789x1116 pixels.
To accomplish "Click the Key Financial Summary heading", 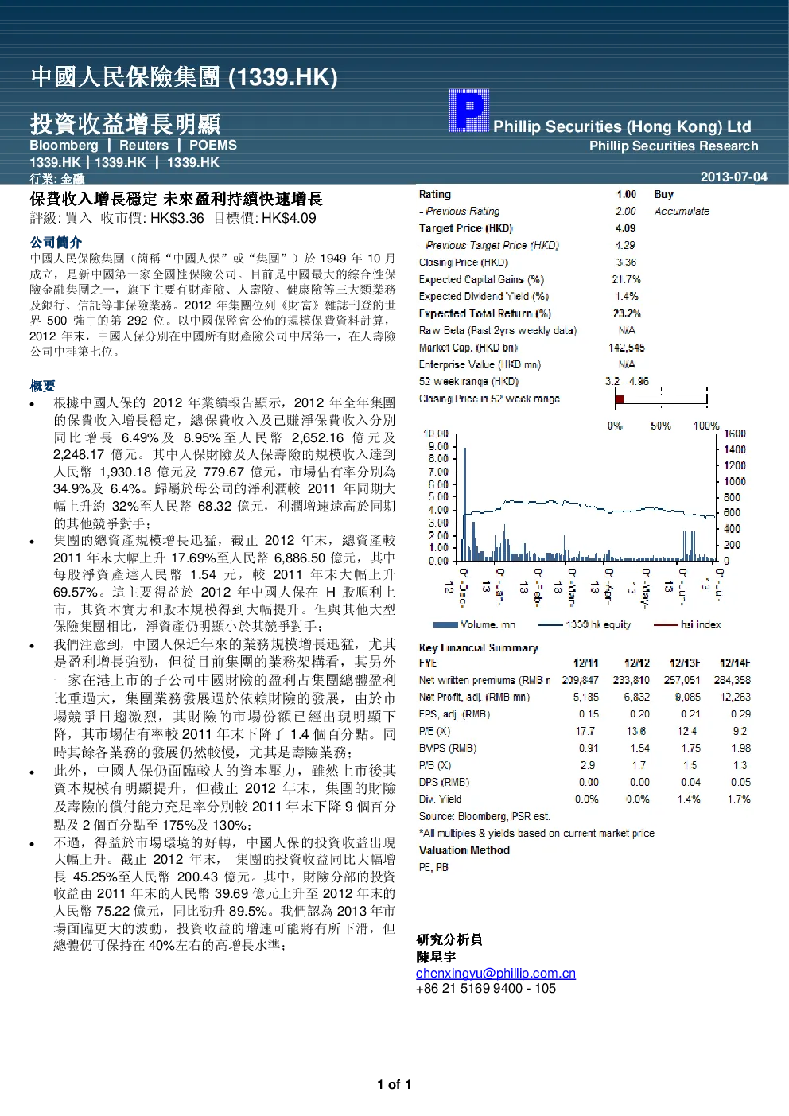I will point(479,647).
